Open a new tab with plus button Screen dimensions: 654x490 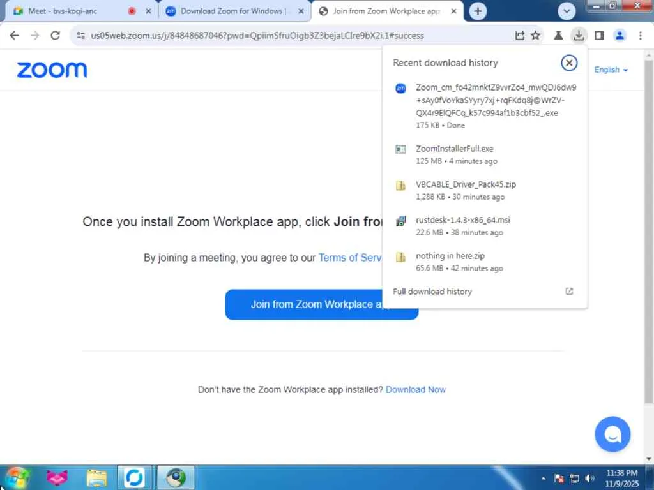[478, 11]
